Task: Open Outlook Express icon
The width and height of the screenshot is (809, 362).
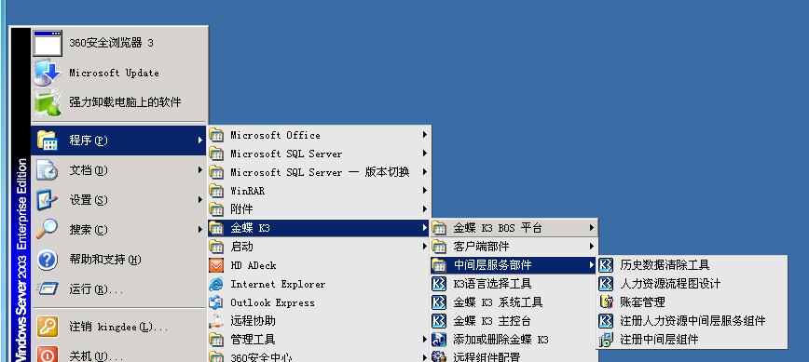Action: coord(215,302)
